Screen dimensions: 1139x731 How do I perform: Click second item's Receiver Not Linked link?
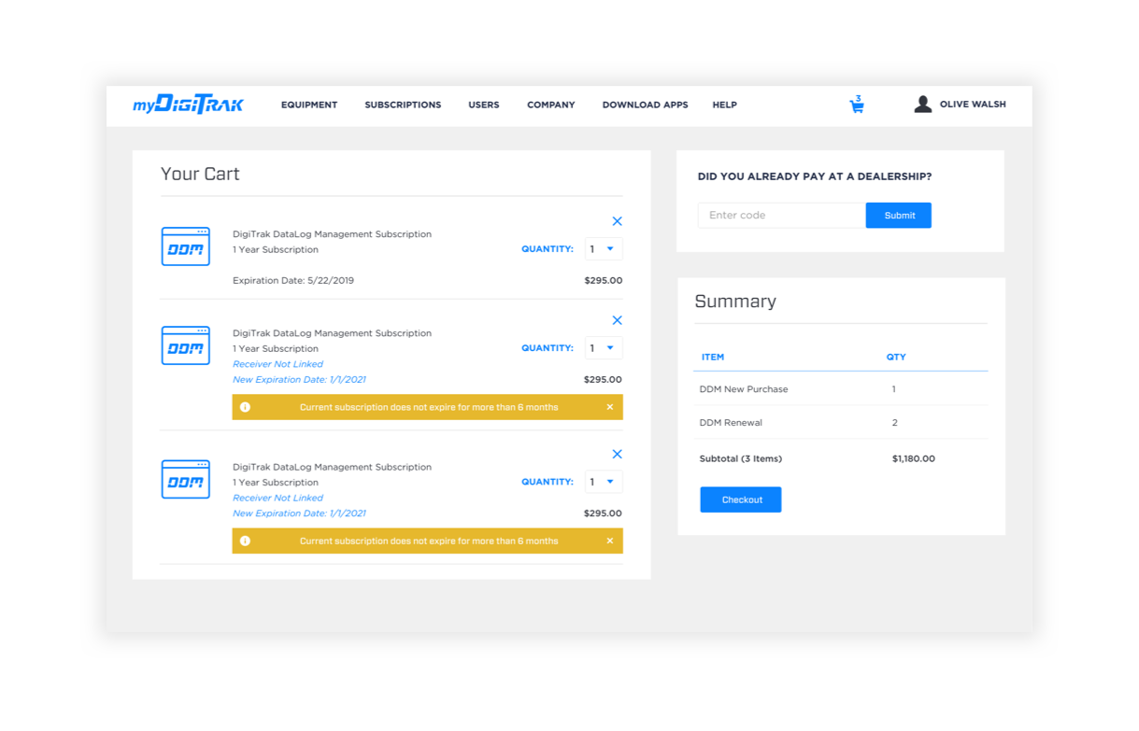[x=278, y=364]
